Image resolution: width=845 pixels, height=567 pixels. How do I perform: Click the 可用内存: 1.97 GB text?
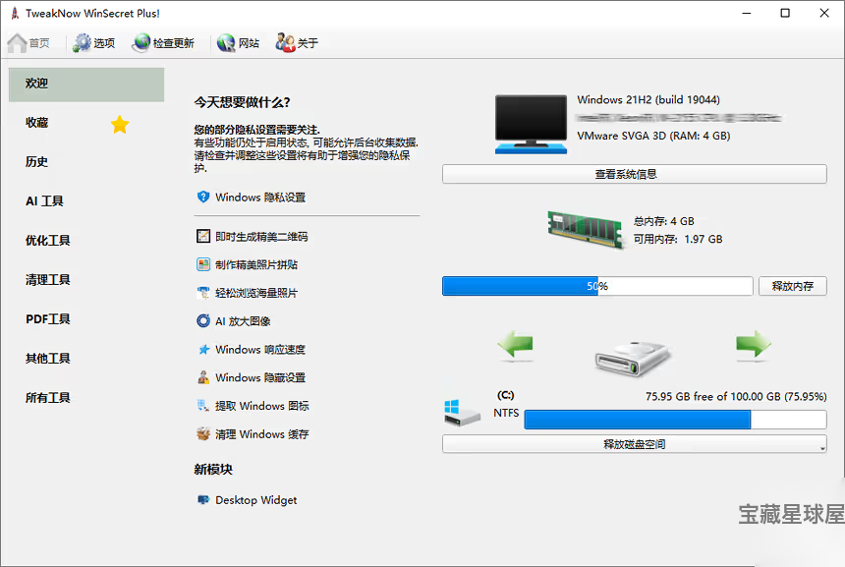pyautogui.click(x=677, y=240)
